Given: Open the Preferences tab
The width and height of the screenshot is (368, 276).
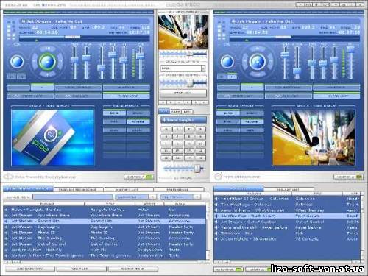Looking at the screenshot, I should coord(179,190).
